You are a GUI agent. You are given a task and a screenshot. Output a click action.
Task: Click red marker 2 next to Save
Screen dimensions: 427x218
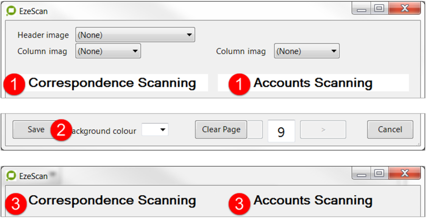pos(61,131)
